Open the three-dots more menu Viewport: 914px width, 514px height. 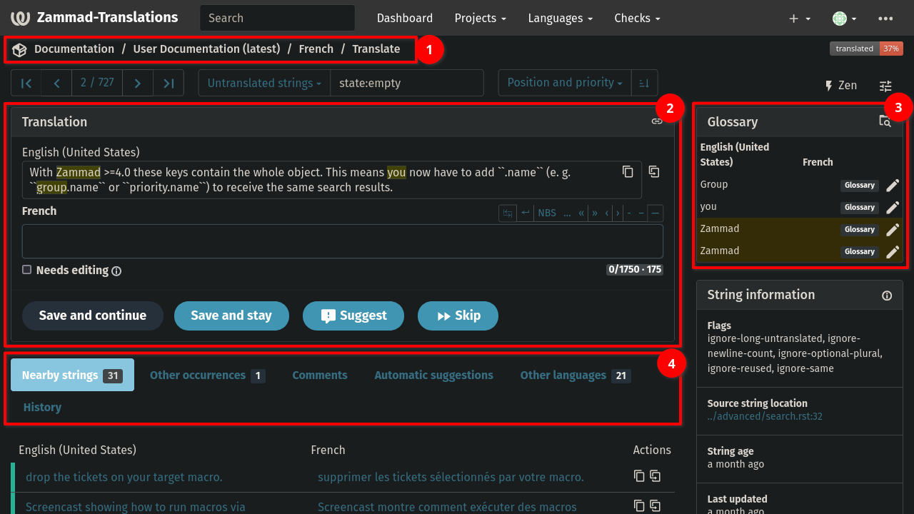pos(885,19)
